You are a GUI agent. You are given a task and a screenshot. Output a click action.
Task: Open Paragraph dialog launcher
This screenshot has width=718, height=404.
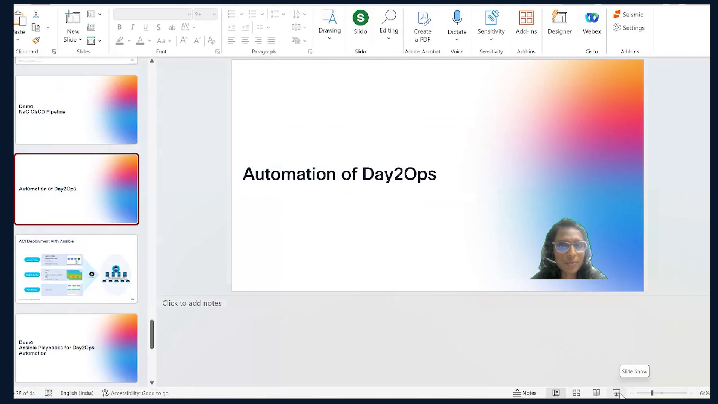(310, 52)
